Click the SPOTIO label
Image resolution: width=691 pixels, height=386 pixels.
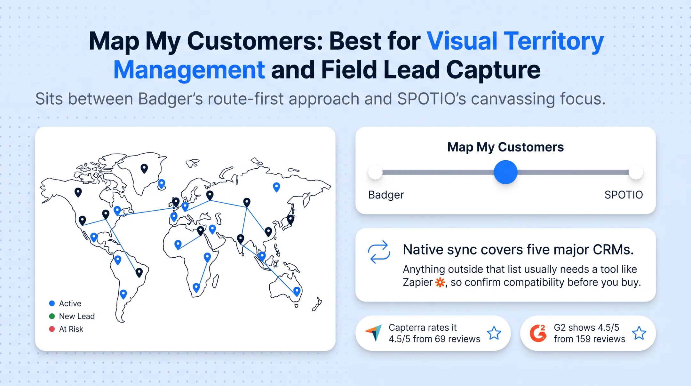(x=623, y=195)
